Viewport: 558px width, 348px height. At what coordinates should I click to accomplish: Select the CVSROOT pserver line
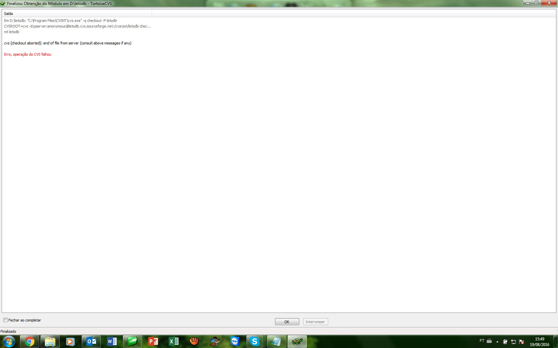(x=77, y=26)
